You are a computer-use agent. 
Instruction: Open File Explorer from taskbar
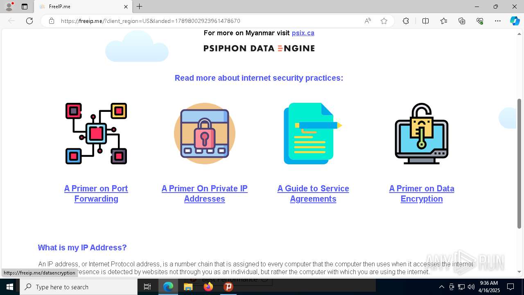click(x=188, y=287)
